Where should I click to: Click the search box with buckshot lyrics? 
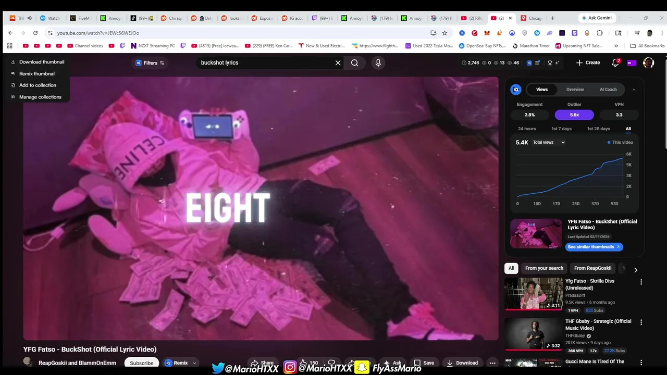tap(266, 63)
